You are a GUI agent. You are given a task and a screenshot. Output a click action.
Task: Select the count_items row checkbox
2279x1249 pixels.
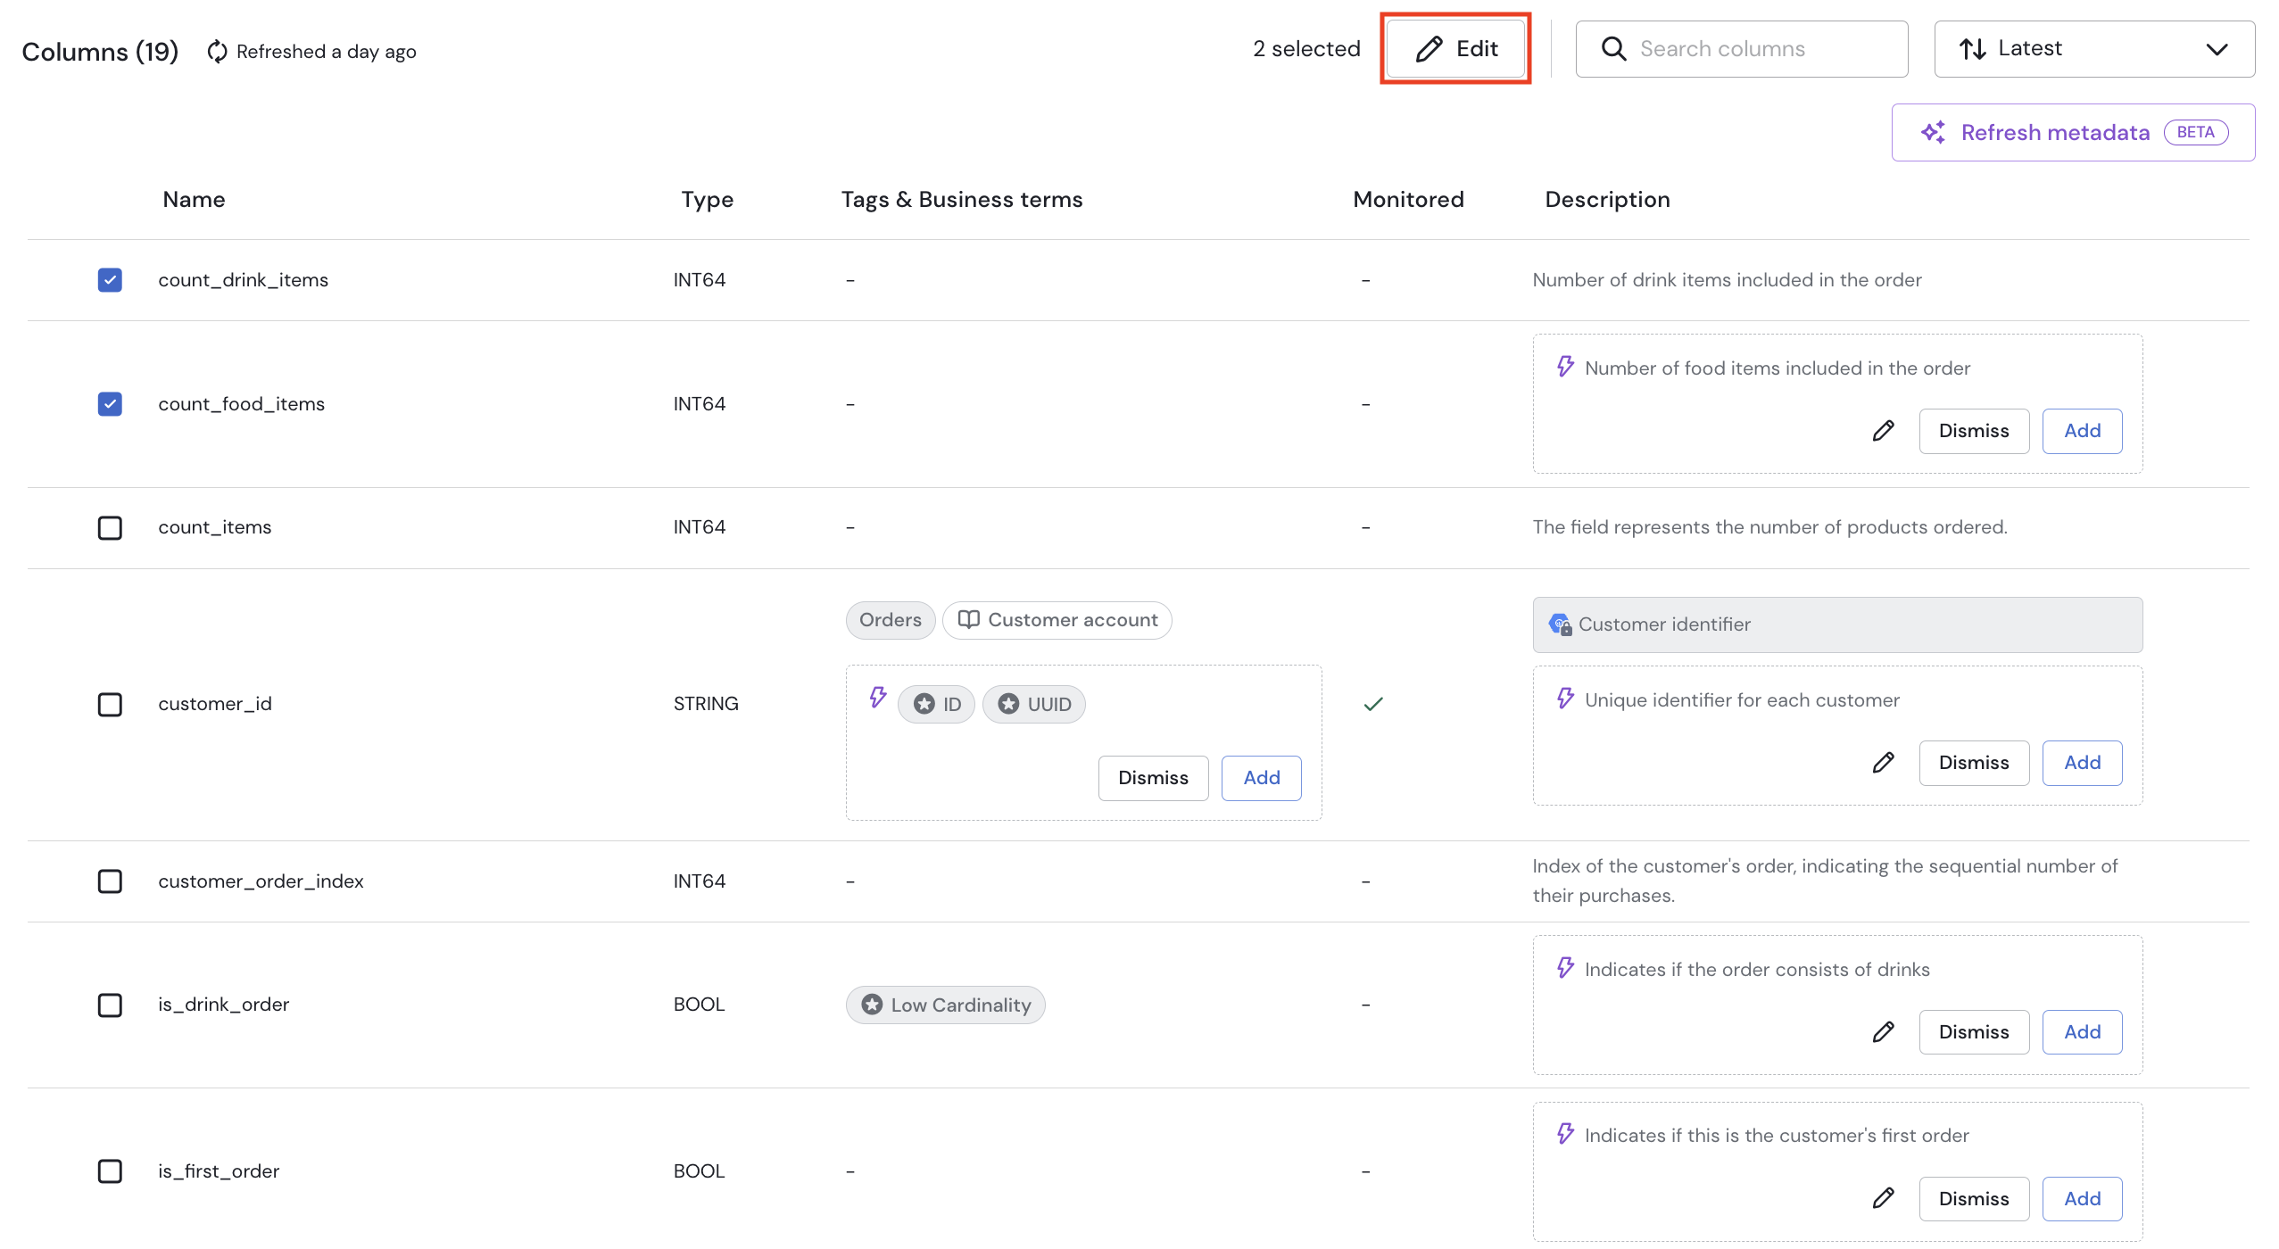(110, 528)
